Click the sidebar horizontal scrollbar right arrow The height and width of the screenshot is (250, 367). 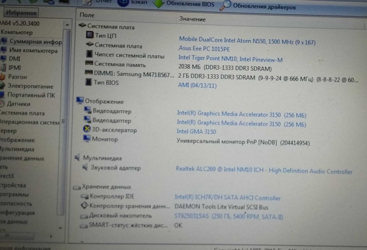point(51,236)
